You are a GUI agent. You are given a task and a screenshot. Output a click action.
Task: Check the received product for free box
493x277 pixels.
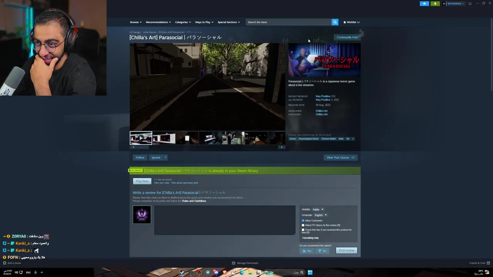[x=303, y=230]
